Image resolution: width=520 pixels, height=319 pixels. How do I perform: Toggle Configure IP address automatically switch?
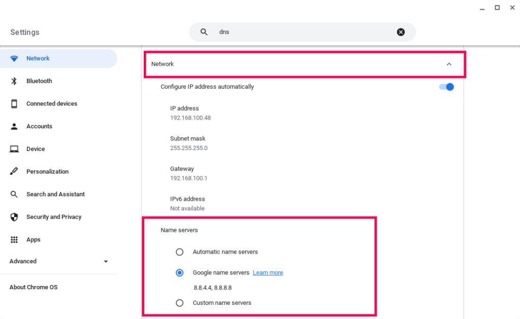[446, 87]
